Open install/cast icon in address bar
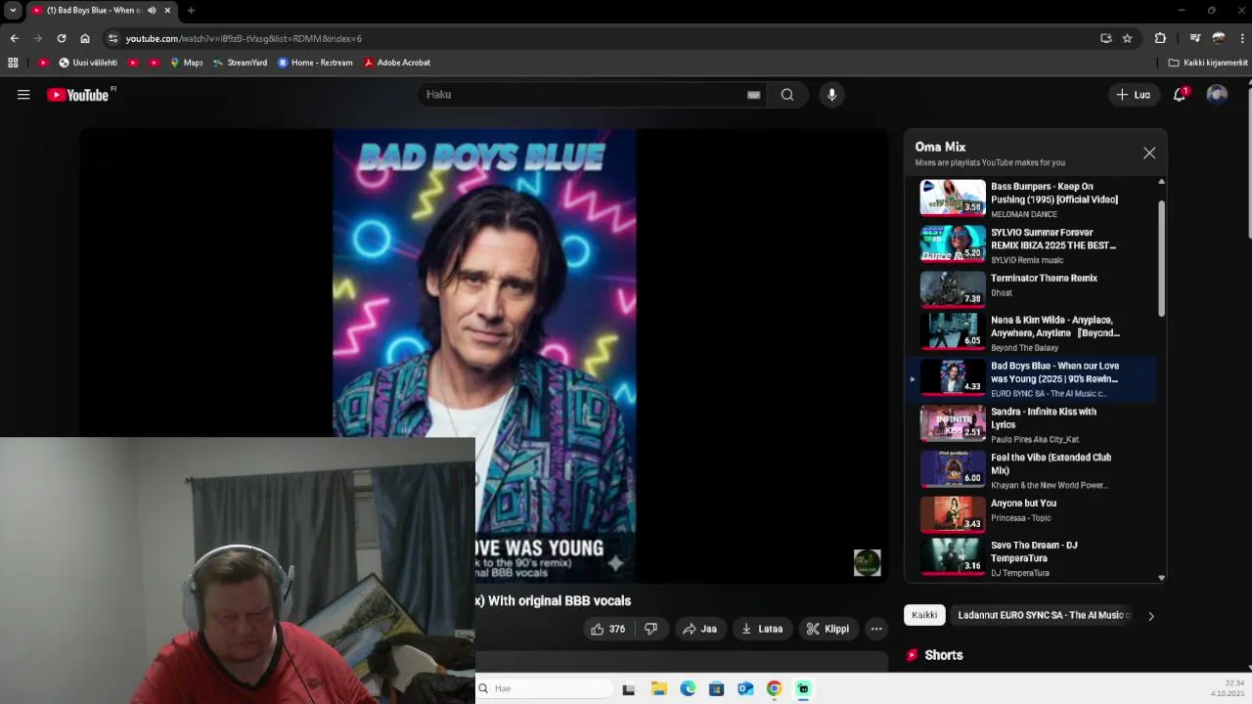This screenshot has height=704, width=1252. point(1105,38)
